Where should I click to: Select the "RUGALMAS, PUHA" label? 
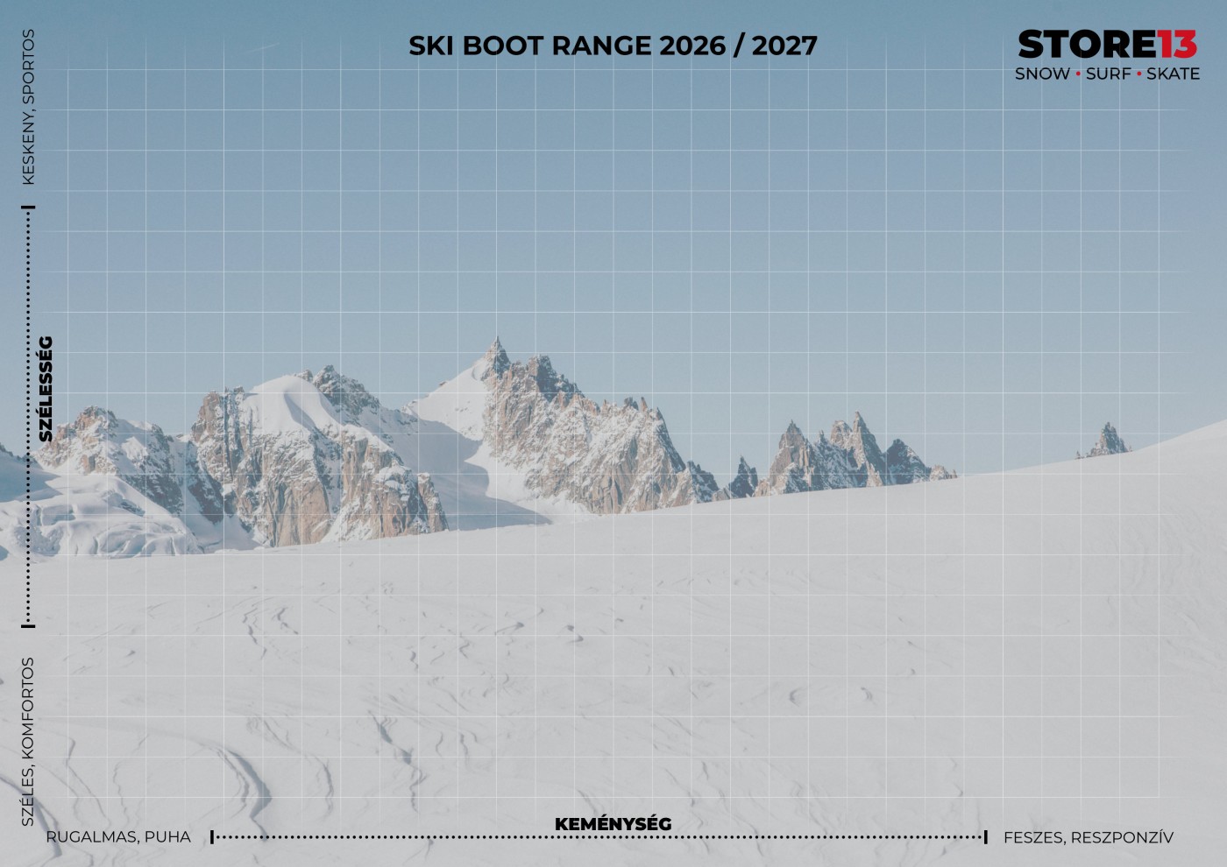click(x=118, y=837)
